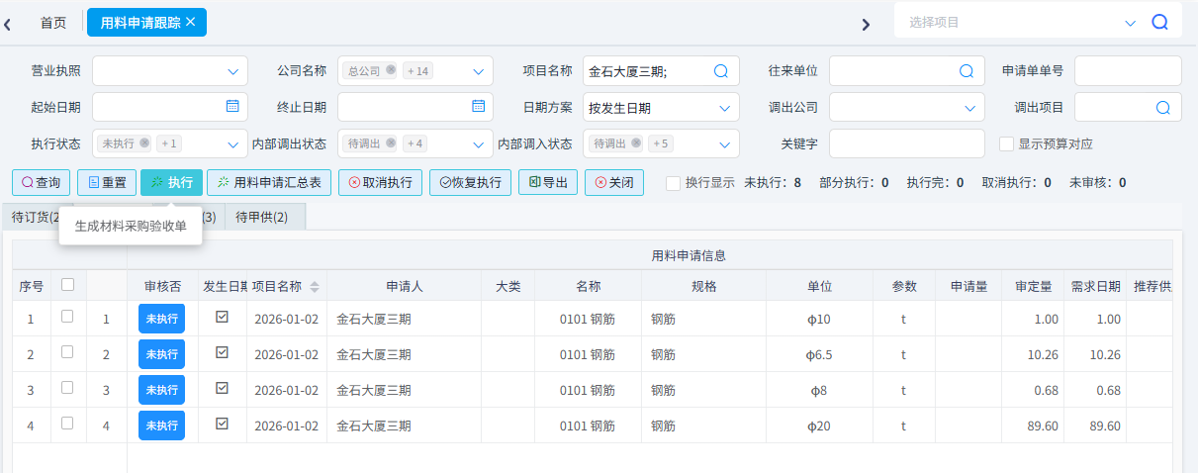Check the select-all checkbox in table header
This screenshot has height=473, width=1198.
click(67, 285)
